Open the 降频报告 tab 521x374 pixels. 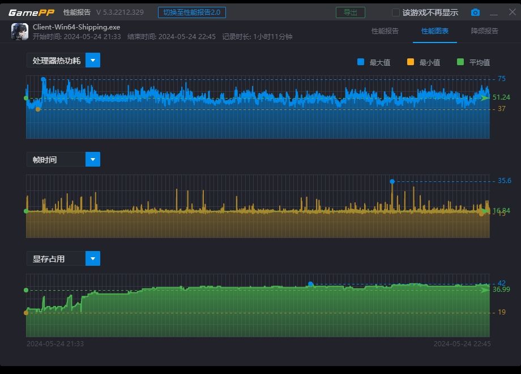pos(485,31)
